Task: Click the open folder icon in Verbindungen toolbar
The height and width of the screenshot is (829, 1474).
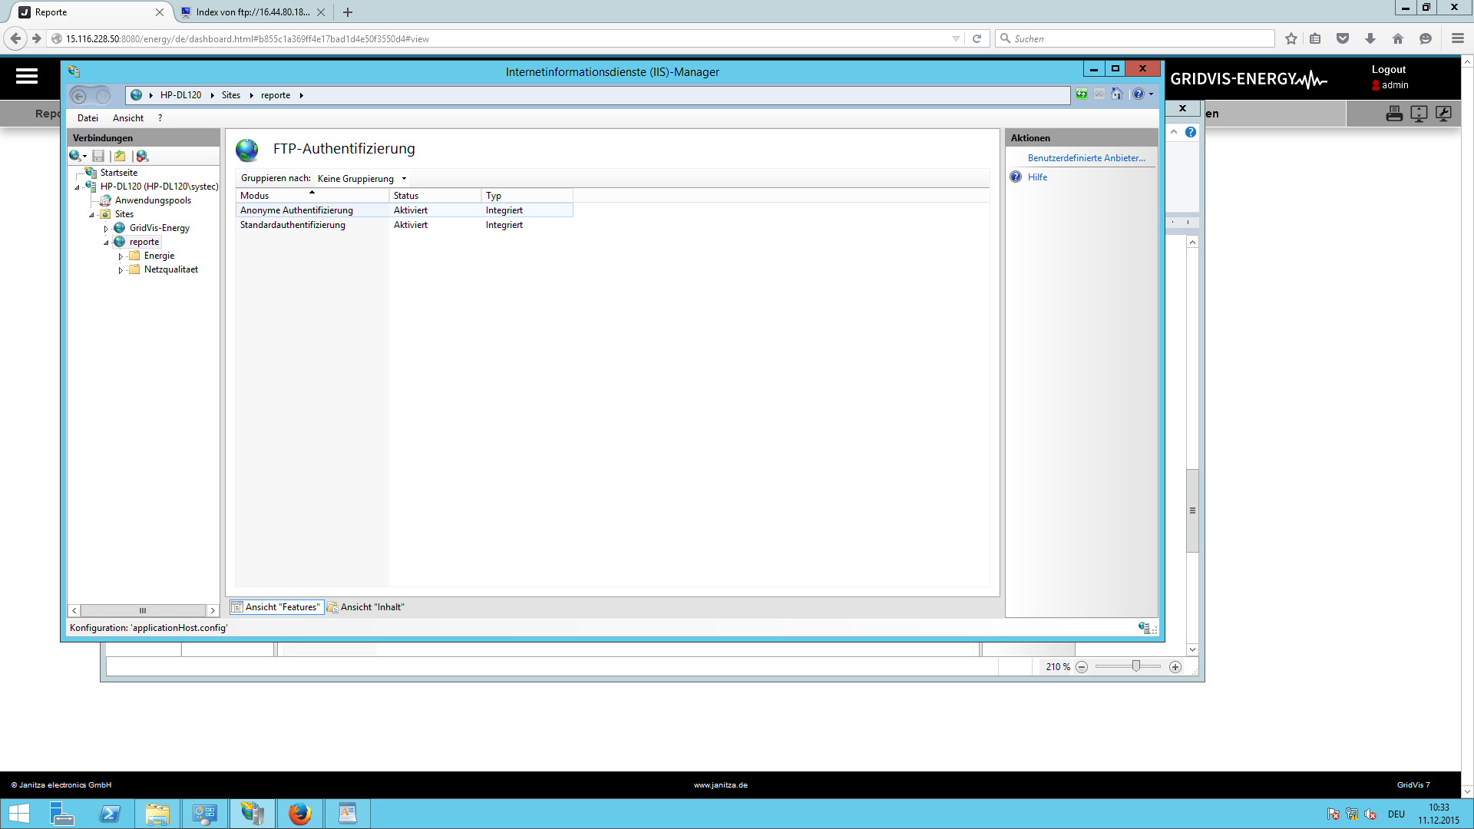Action: point(120,156)
